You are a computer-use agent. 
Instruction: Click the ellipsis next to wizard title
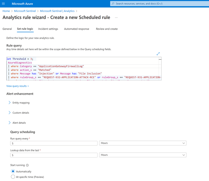[116, 18]
